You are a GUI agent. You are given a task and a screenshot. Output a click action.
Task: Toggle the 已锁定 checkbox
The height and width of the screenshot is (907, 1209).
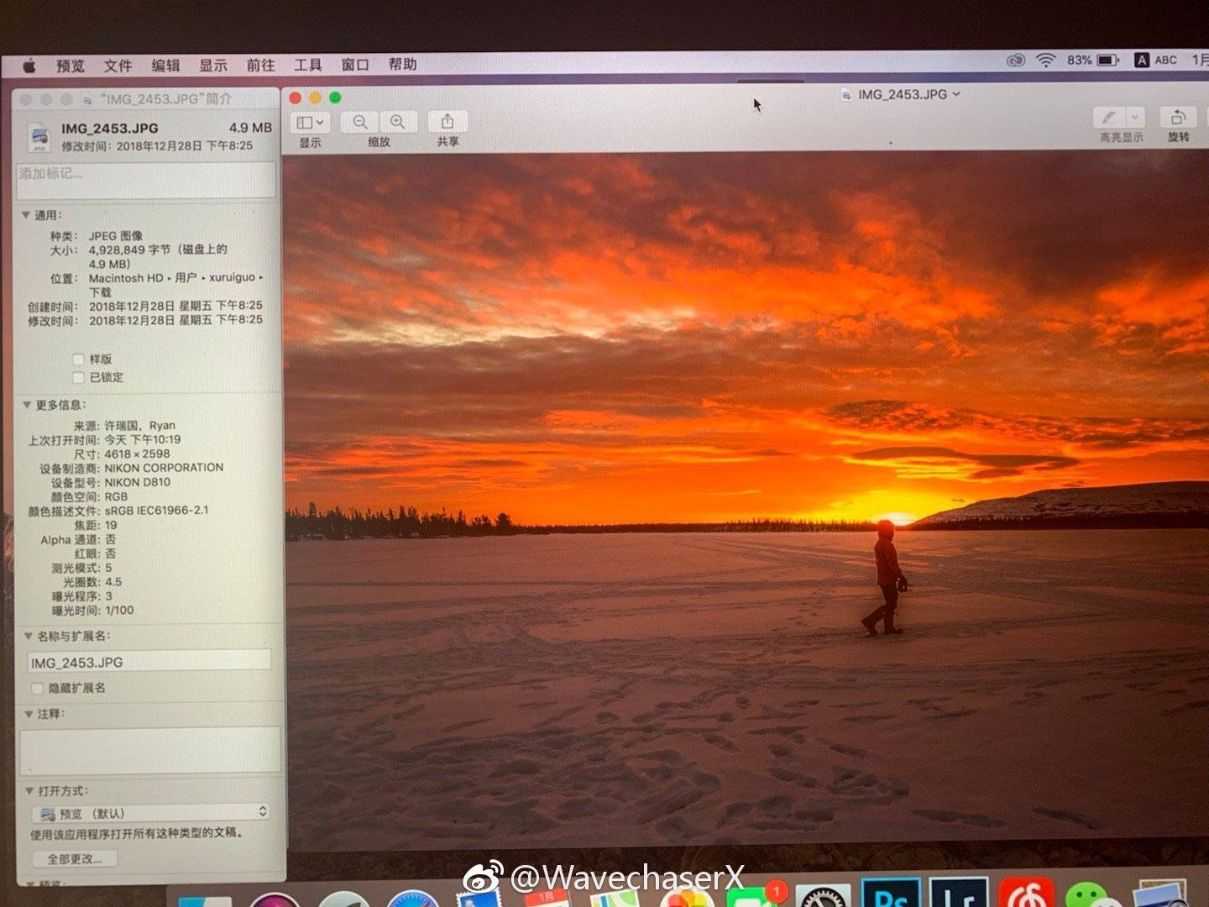(x=78, y=378)
